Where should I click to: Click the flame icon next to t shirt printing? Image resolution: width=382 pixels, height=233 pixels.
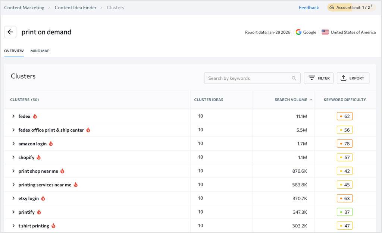click(53, 226)
